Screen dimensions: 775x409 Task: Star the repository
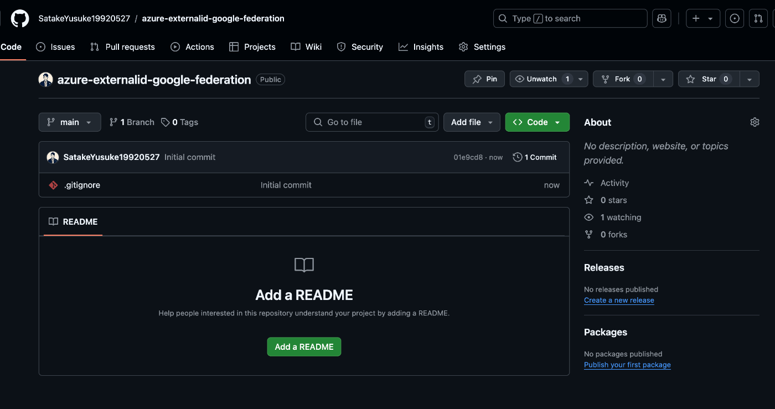click(709, 79)
